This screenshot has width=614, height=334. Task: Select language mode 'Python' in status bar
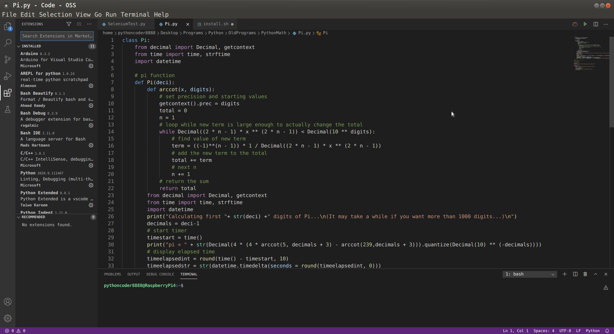(593, 331)
